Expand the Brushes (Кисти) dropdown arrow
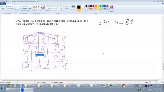Screen dimensions: 164x92 point(43,11)
